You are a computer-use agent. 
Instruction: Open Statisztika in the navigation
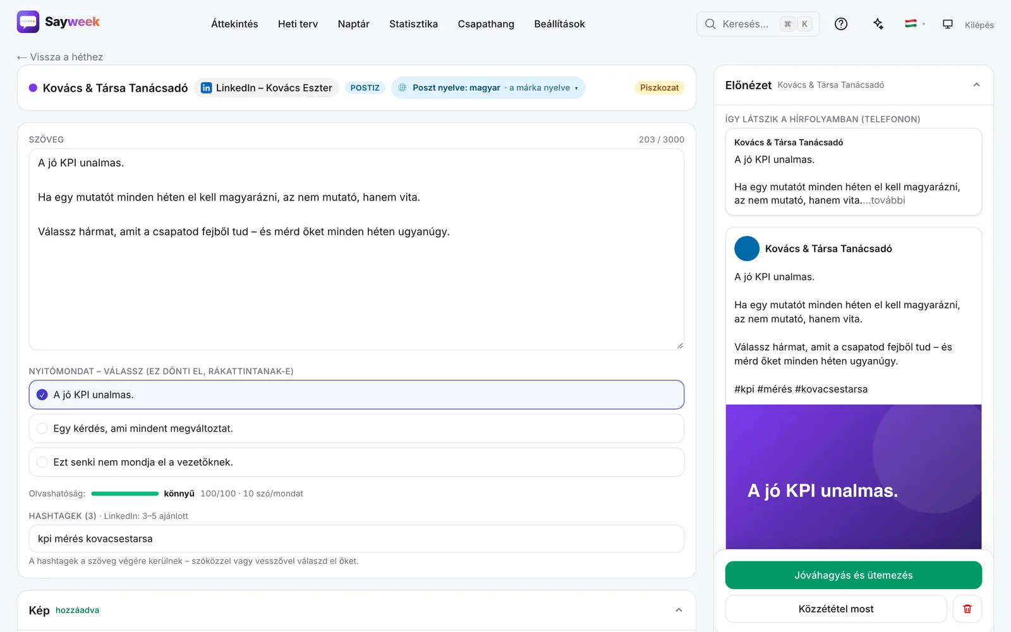(x=413, y=24)
